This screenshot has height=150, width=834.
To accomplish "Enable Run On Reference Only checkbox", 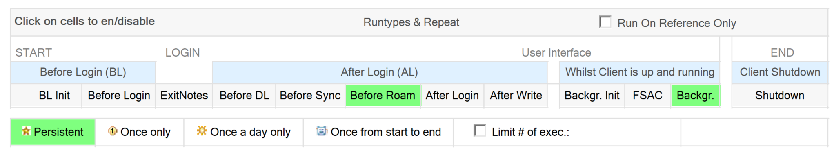I will [x=605, y=22].
